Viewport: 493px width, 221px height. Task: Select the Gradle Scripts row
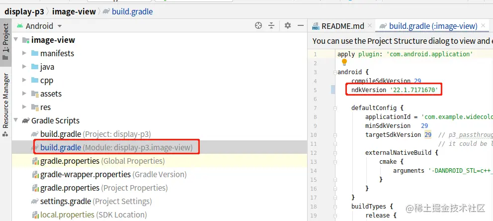(160, 120)
